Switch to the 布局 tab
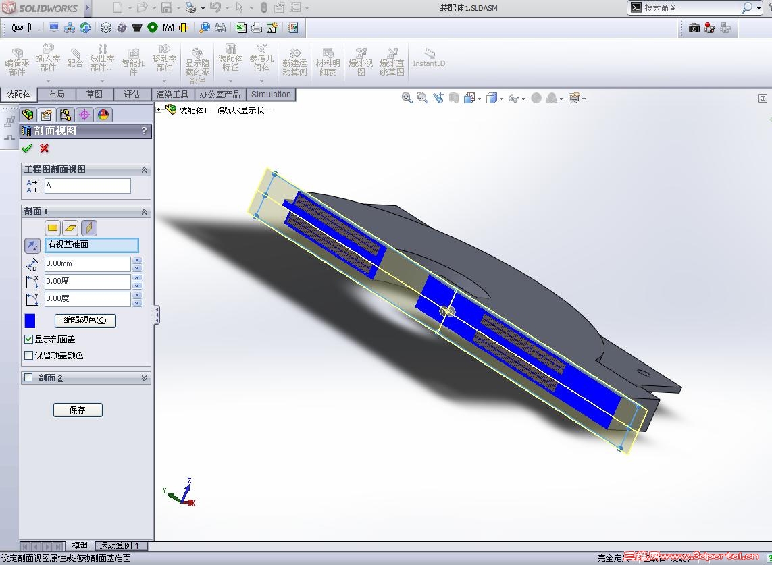 [57, 94]
